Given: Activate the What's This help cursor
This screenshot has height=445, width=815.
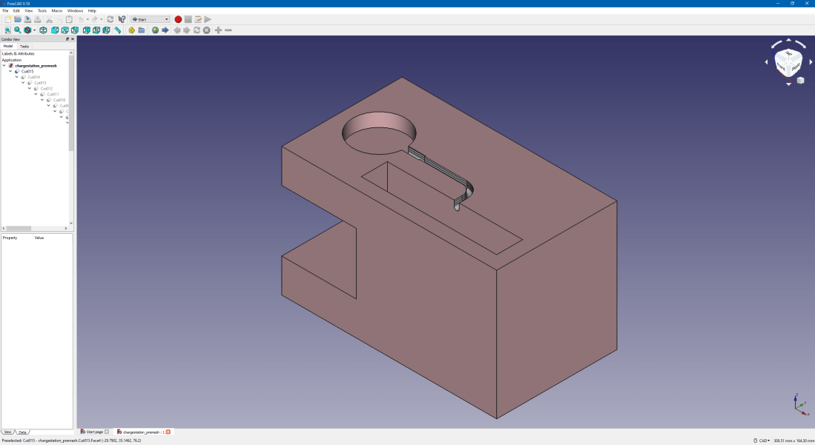Looking at the screenshot, I should 121,19.
